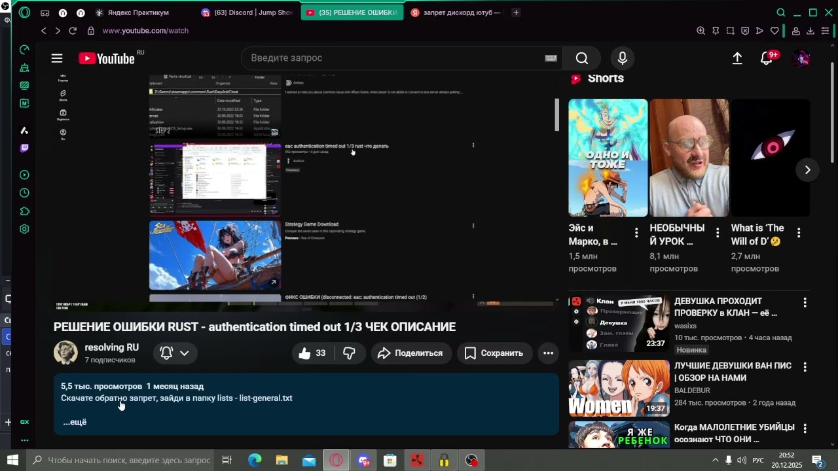Viewport: 838px width, 471px height.
Task: Open options for 'ЛУЧШИЕ ДЕВУШКИ ВАН ПИС' video
Action: click(x=805, y=368)
